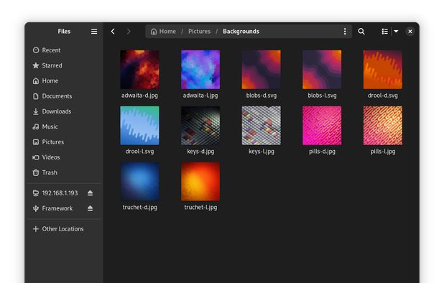Click the pills-l.jpg file name
This screenshot has height=283, width=444.
[383, 152]
